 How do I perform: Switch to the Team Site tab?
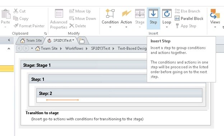point(31,40)
